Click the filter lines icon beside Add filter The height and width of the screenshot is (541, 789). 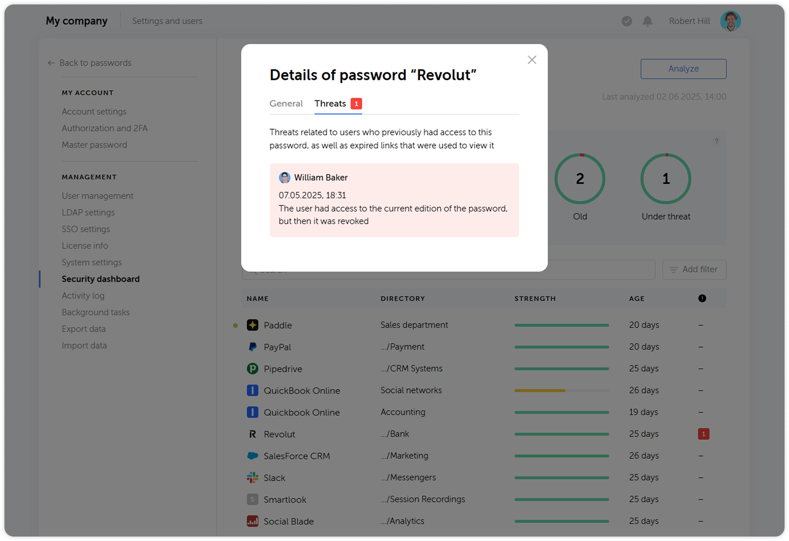click(x=673, y=270)
